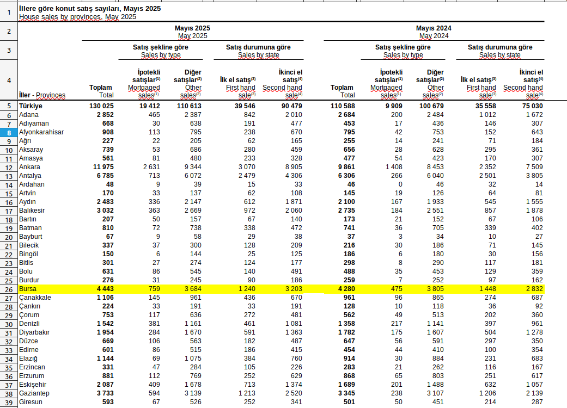
Task: Select row header 8
Action: (x=9, y=132)
